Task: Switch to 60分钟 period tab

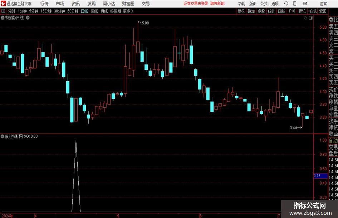Action: coord(73,11)
